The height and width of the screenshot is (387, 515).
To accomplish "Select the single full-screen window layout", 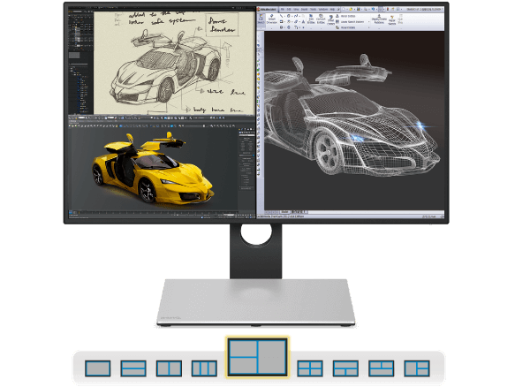I will click(x=97, y=368).
